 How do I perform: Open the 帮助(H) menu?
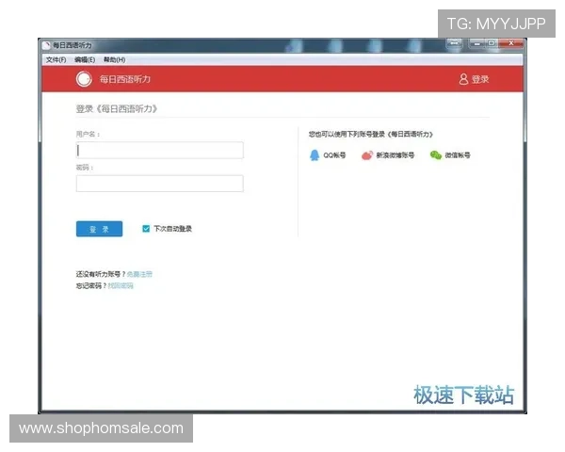(x=115, y=59)
